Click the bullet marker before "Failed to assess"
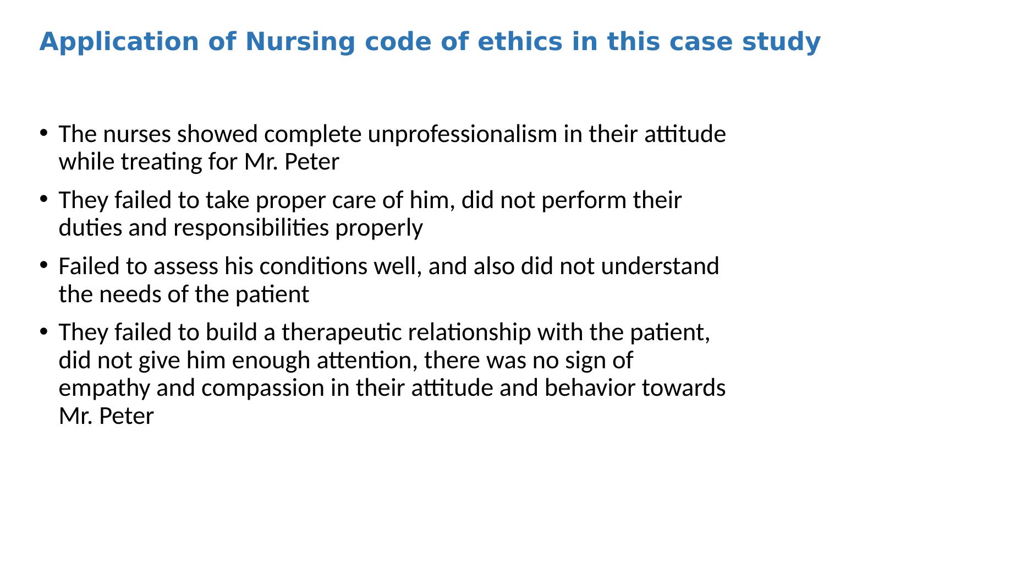1027x578 pixels. (43, 265)
